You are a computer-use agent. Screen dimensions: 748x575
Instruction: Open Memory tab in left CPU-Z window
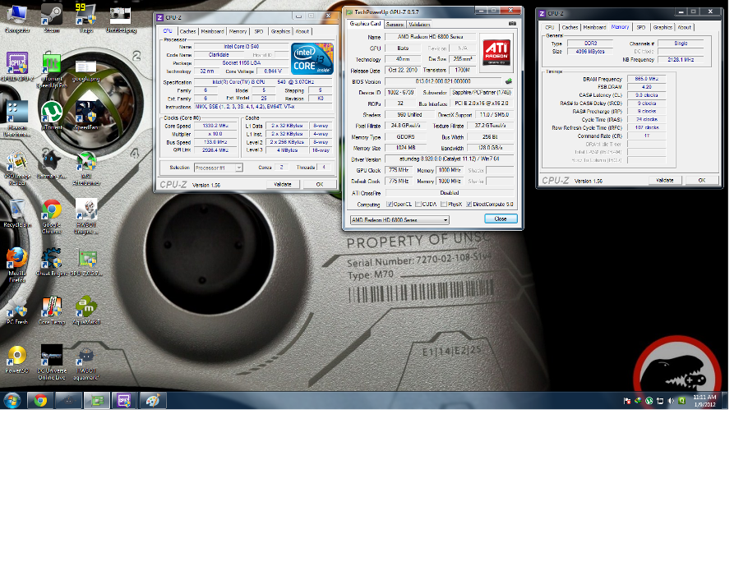238,31
